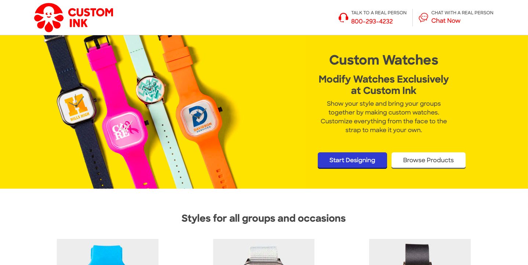Click the red headset phone icon
The width and height of the screenshot is (528, 265).
click(343, 18)
